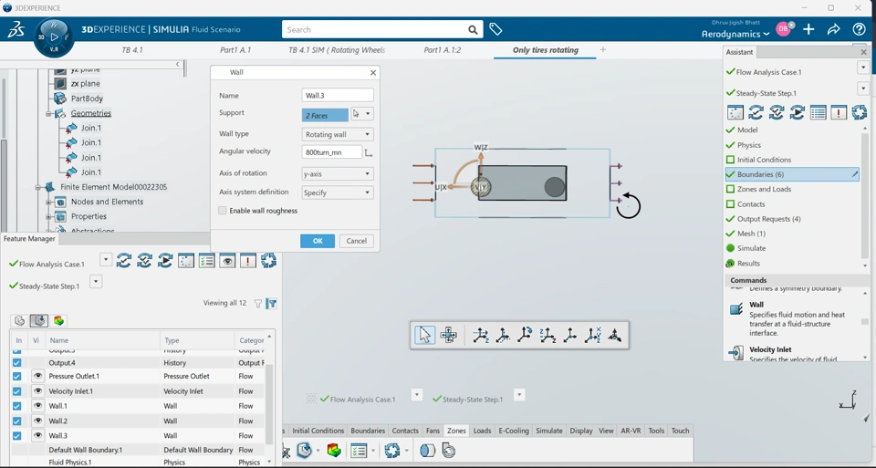Screen dimensions: 876x468
Task: Click the Mesh (1) step in Assistant
Action: tap(751, 234)
